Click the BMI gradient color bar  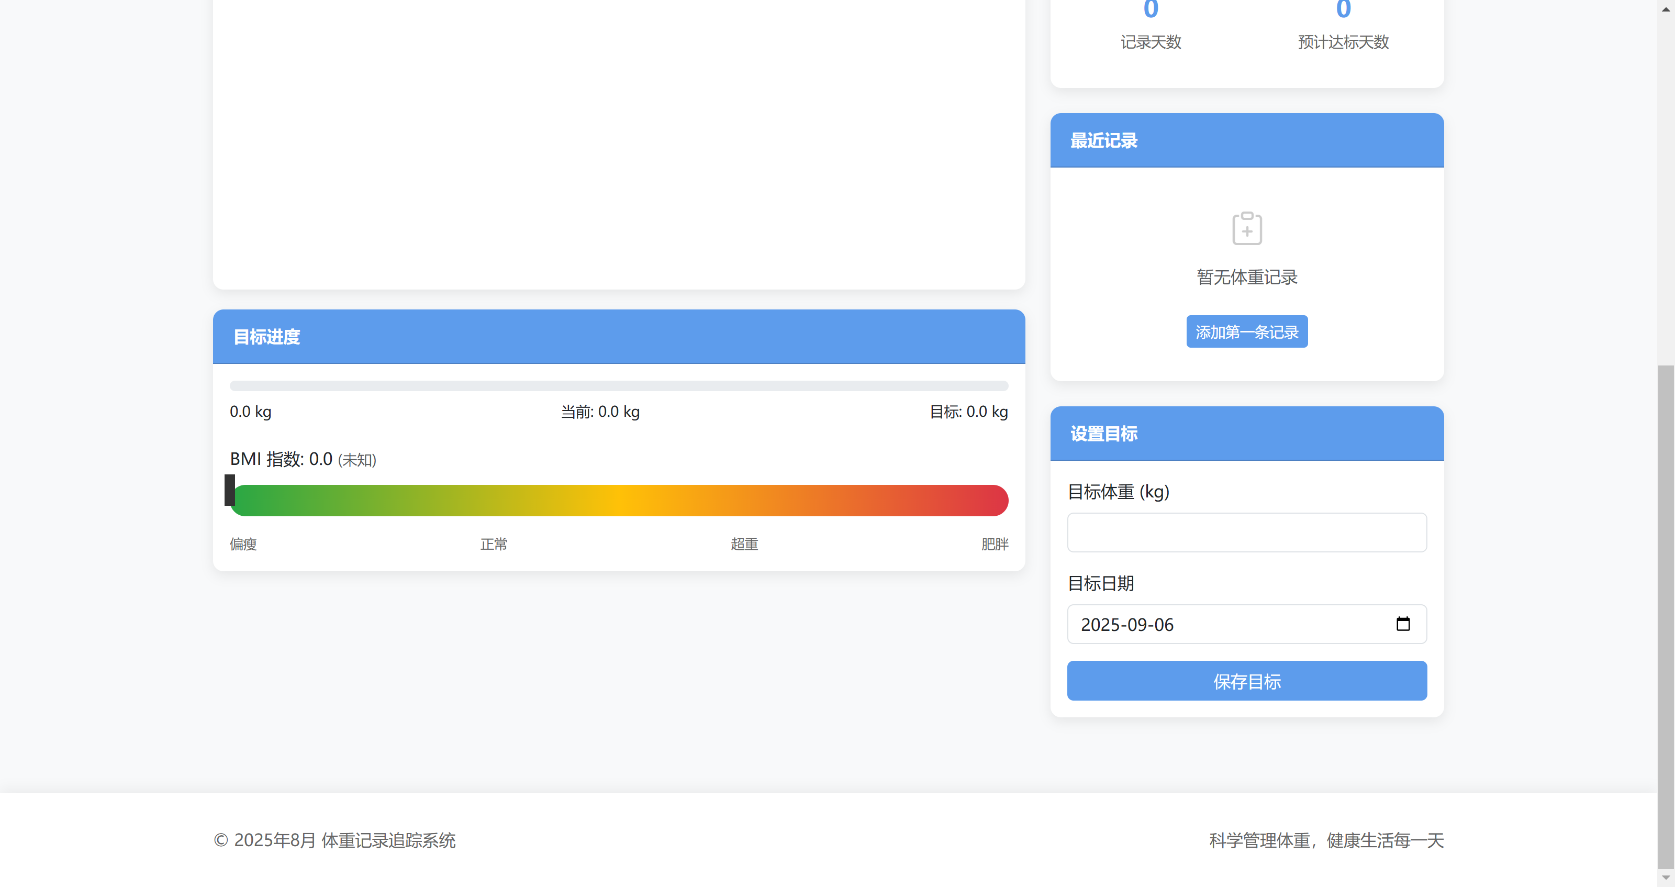pyautogui.click(x=619, y=501)
